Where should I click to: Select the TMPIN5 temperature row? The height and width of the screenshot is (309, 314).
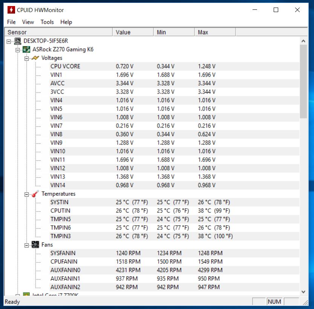[174, 219]
